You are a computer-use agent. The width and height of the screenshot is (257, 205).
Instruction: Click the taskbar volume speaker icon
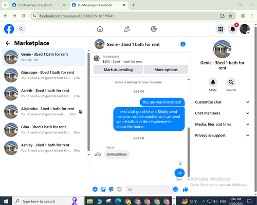click(215, 201)
